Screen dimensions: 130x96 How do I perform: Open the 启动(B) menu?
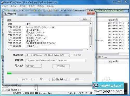point(23,6)
